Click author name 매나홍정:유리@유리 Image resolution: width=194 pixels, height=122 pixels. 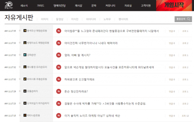tap(37, 67)
